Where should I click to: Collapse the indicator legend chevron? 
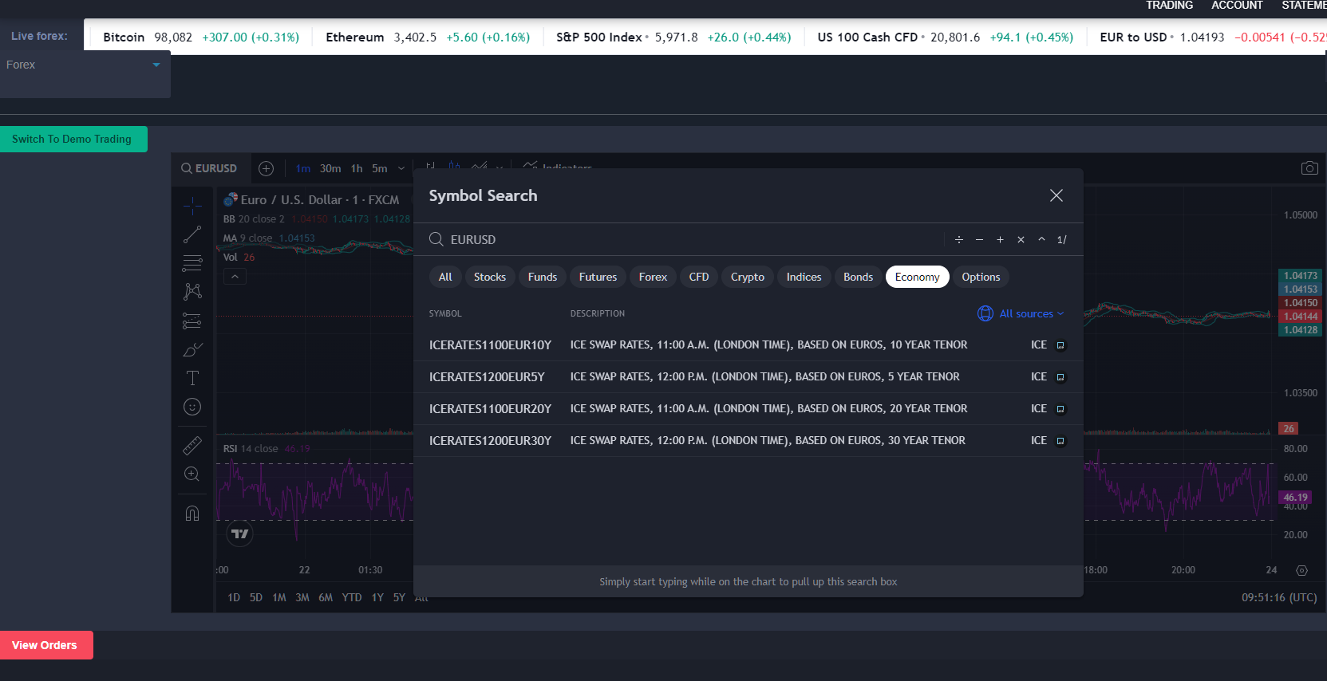point(235,277)
